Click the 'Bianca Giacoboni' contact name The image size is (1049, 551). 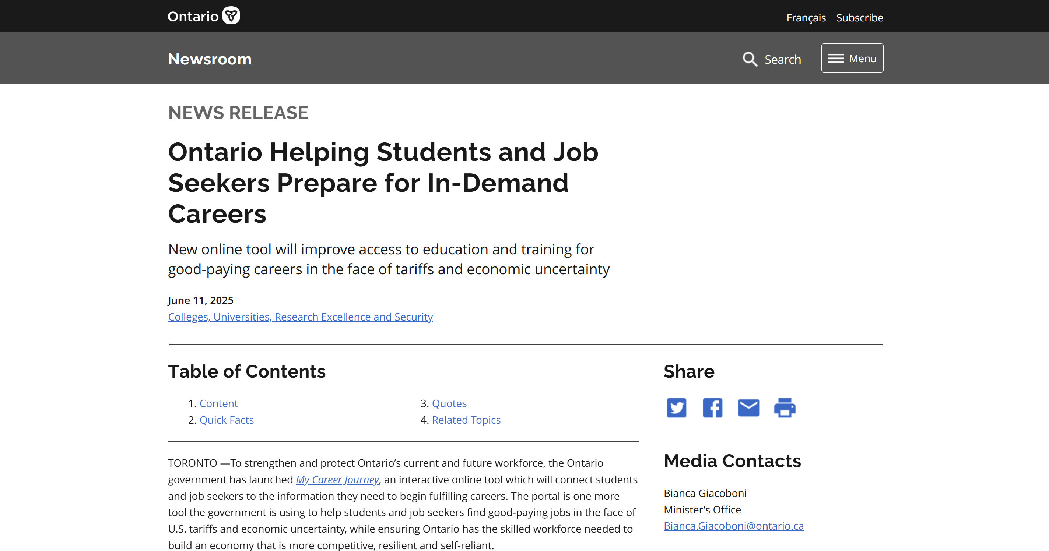[705, 493]
